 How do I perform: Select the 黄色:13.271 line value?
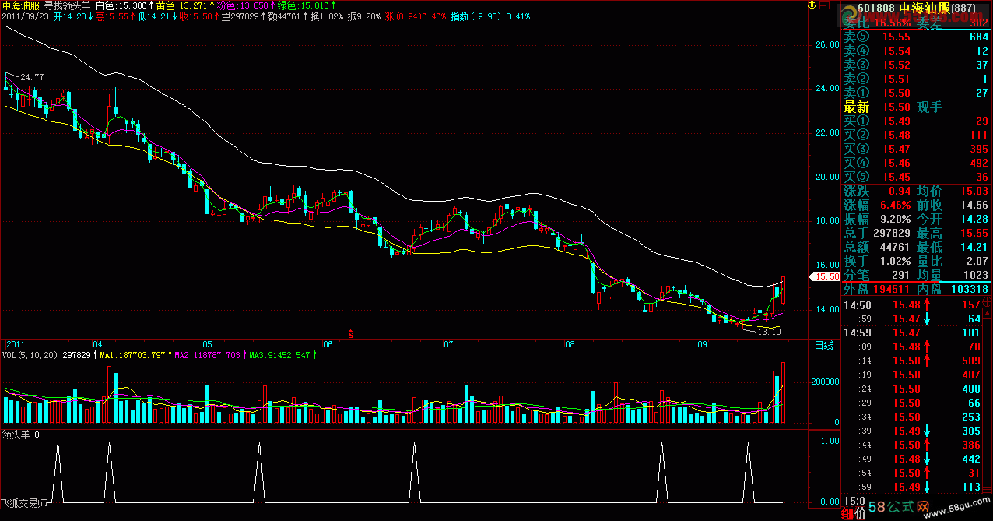(x=181, y=5)
